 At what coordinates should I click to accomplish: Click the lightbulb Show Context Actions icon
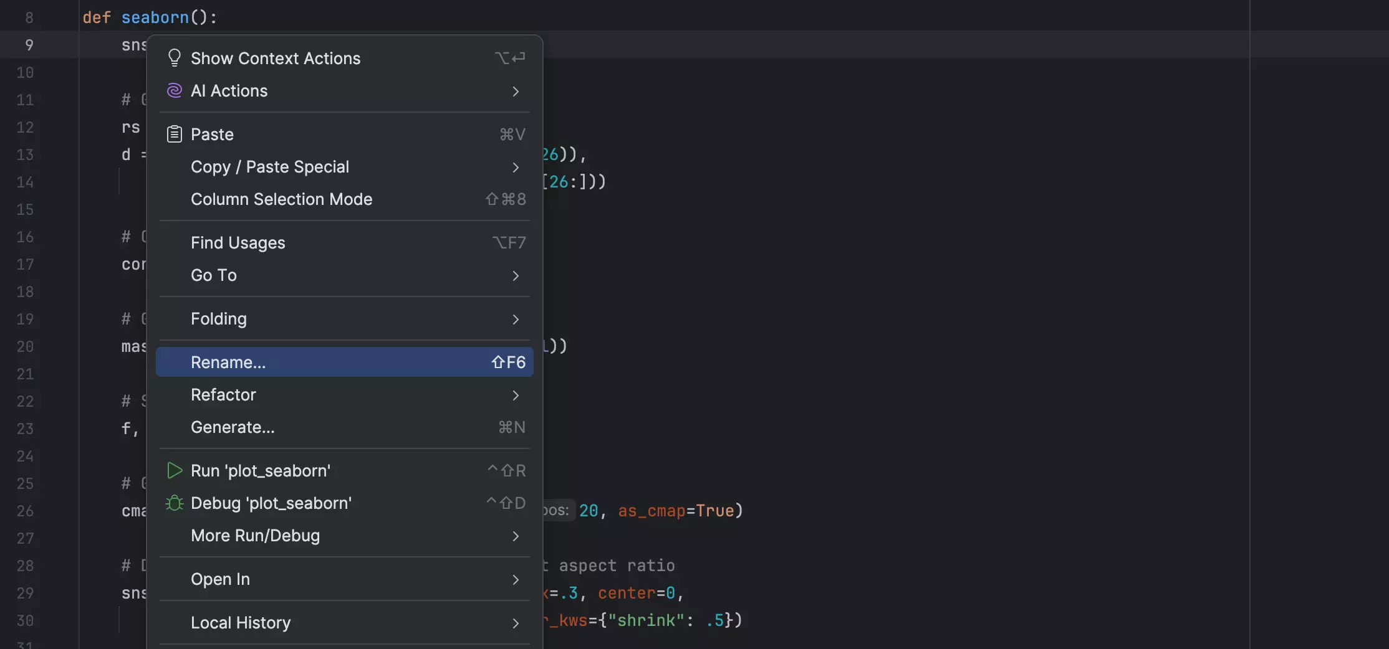pyautogui.click(x=175, y=58)
